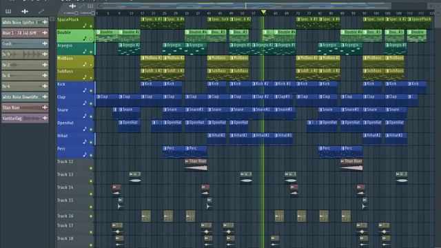Click the yellow playhead marker on the ruler

[263, 12]
